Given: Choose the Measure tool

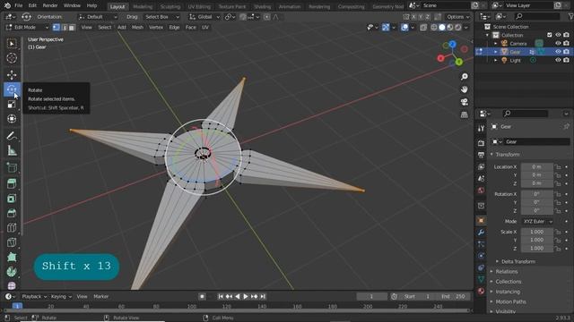Looking at the screenshot, I should tap(12, 150).
